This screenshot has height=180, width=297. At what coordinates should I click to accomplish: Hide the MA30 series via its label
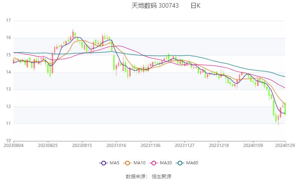coord(165,163)
